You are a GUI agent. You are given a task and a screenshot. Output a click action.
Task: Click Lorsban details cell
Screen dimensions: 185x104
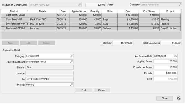[43, 29]
